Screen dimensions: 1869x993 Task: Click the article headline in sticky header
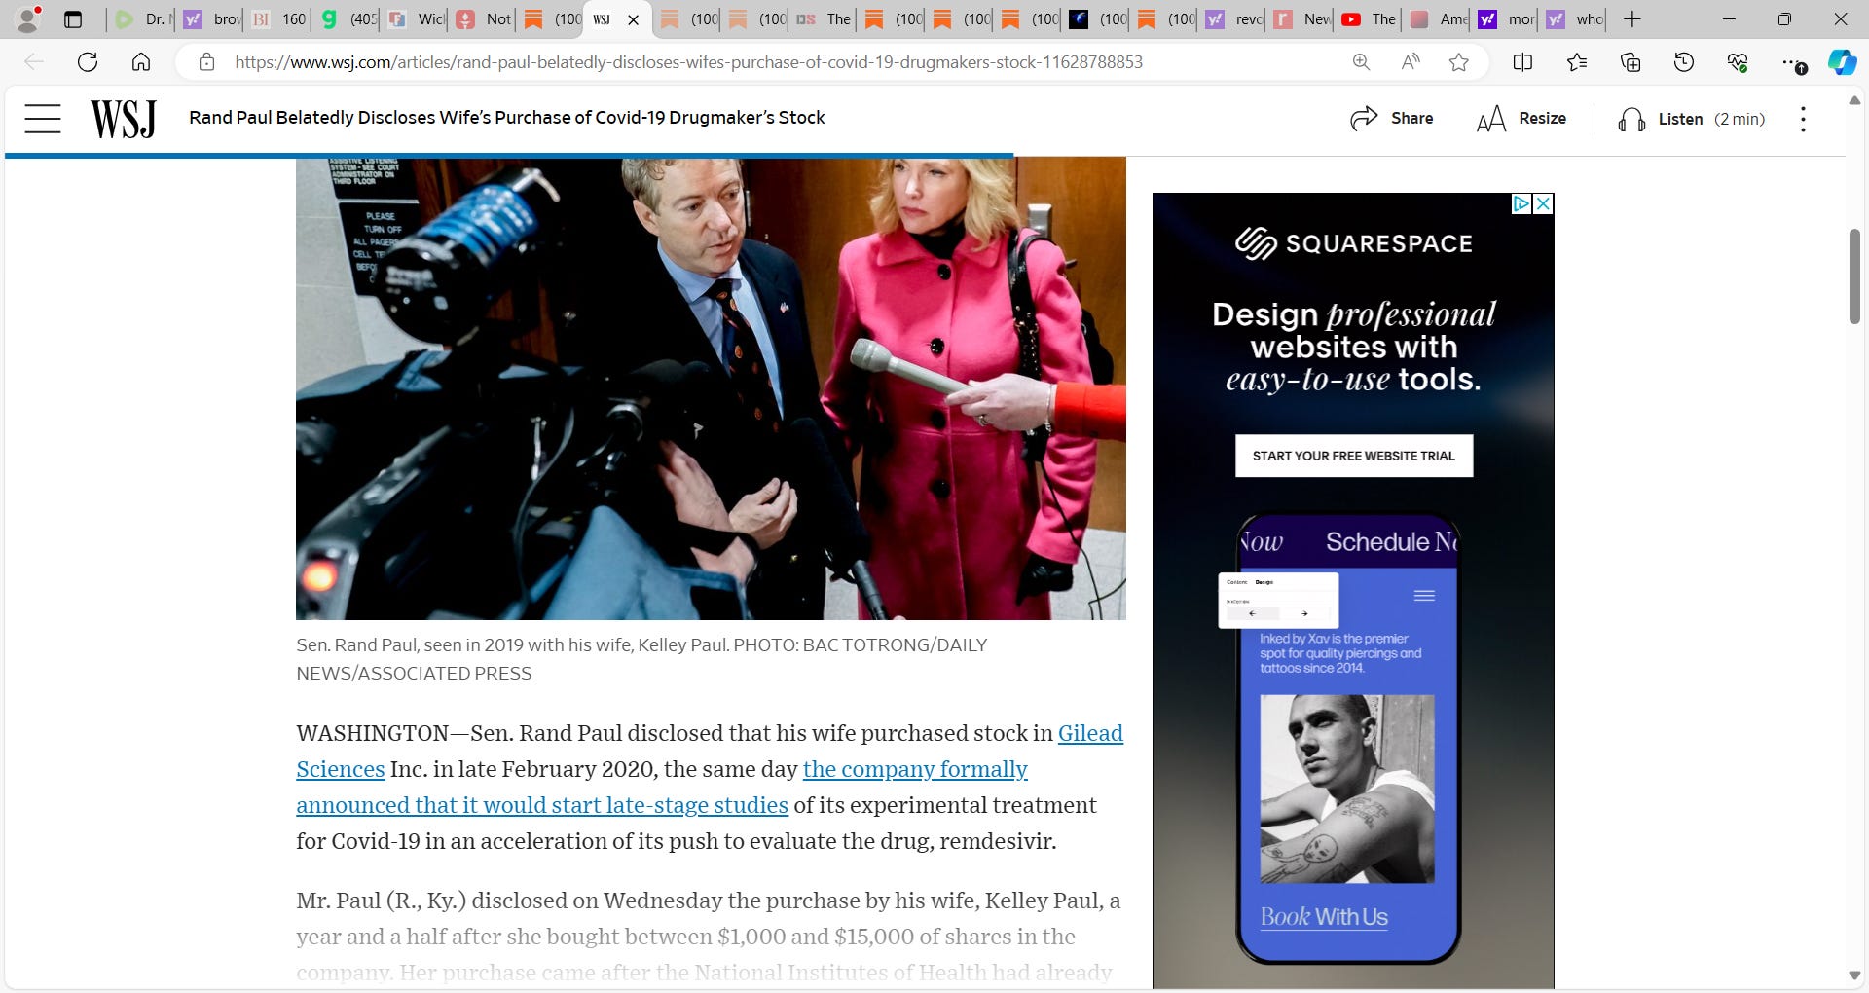(507, 118)
